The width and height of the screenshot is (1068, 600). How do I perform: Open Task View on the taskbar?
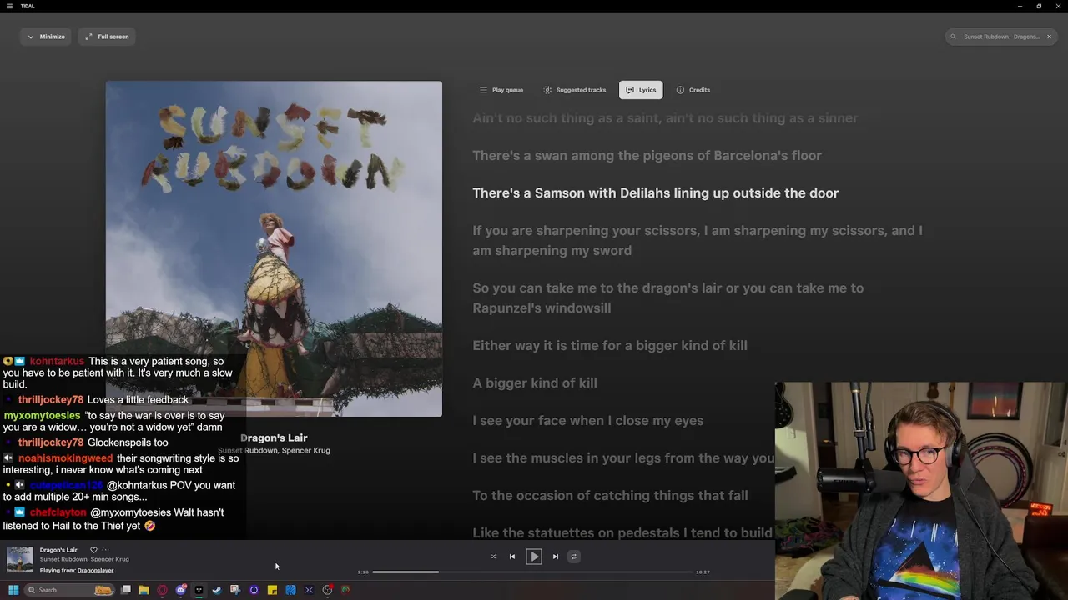[x=126, y=590]
